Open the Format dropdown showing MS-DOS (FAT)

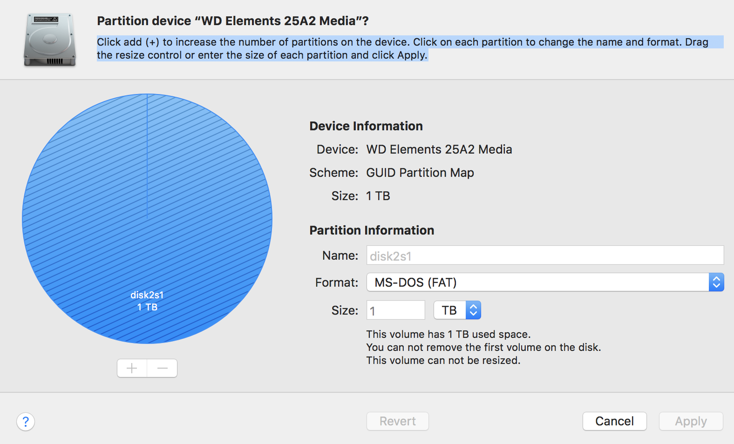pos(545,283)
